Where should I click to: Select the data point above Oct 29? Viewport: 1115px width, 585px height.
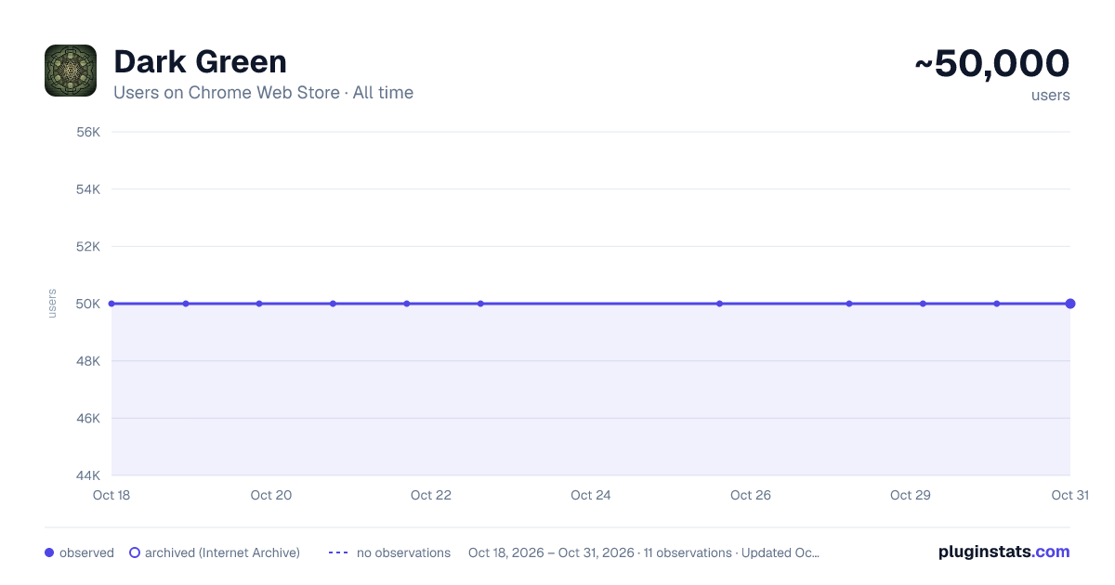tap(923, 304)
